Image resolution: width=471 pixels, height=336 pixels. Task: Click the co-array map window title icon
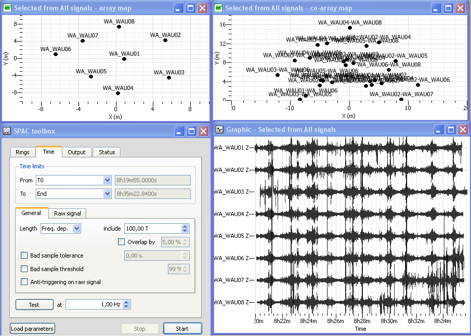click(x=219, y=8)
